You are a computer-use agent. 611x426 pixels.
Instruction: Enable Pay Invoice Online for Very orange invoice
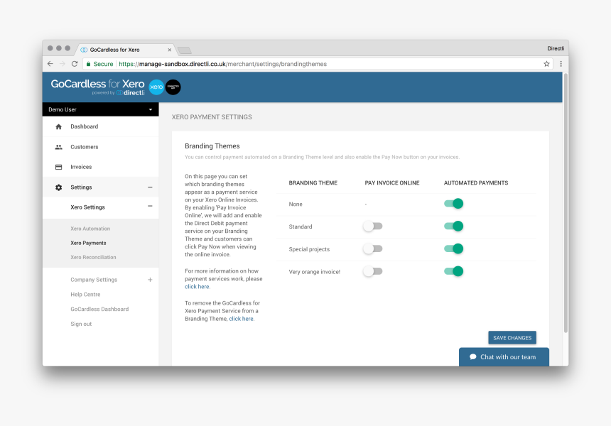[372, 271]
